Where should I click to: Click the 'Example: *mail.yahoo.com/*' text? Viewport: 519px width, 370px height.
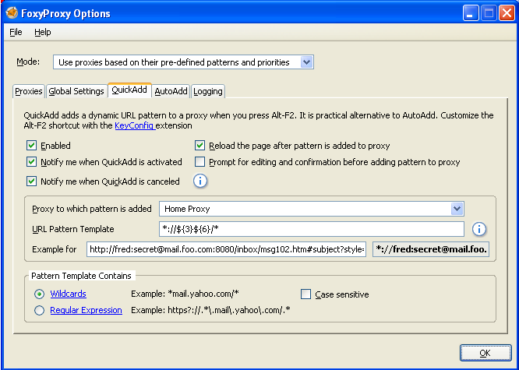(x=185, y=294)
